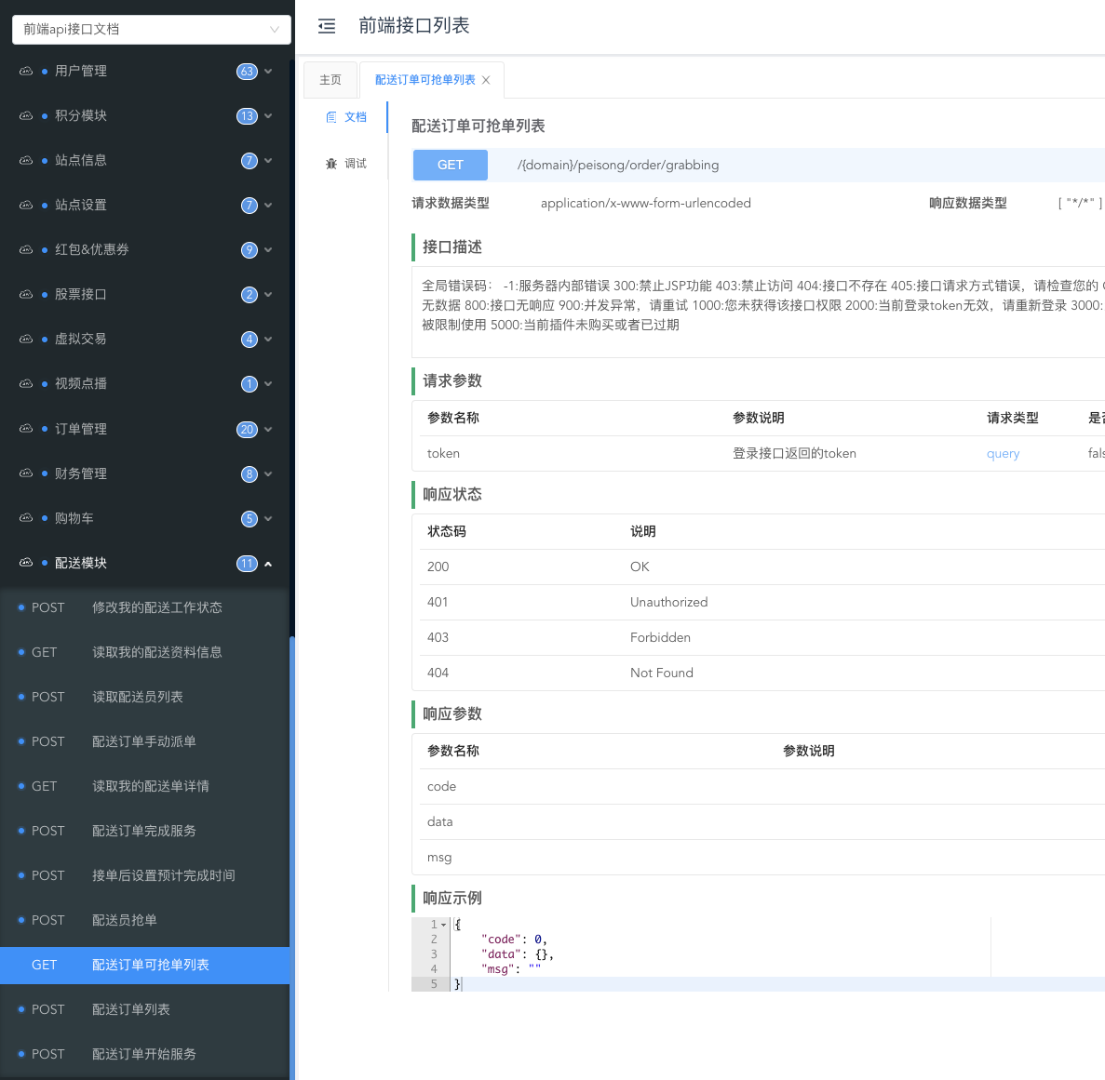Click the Not Found description cell
This screenshot has height=1080, width=1105.
[x=662, y=673]
